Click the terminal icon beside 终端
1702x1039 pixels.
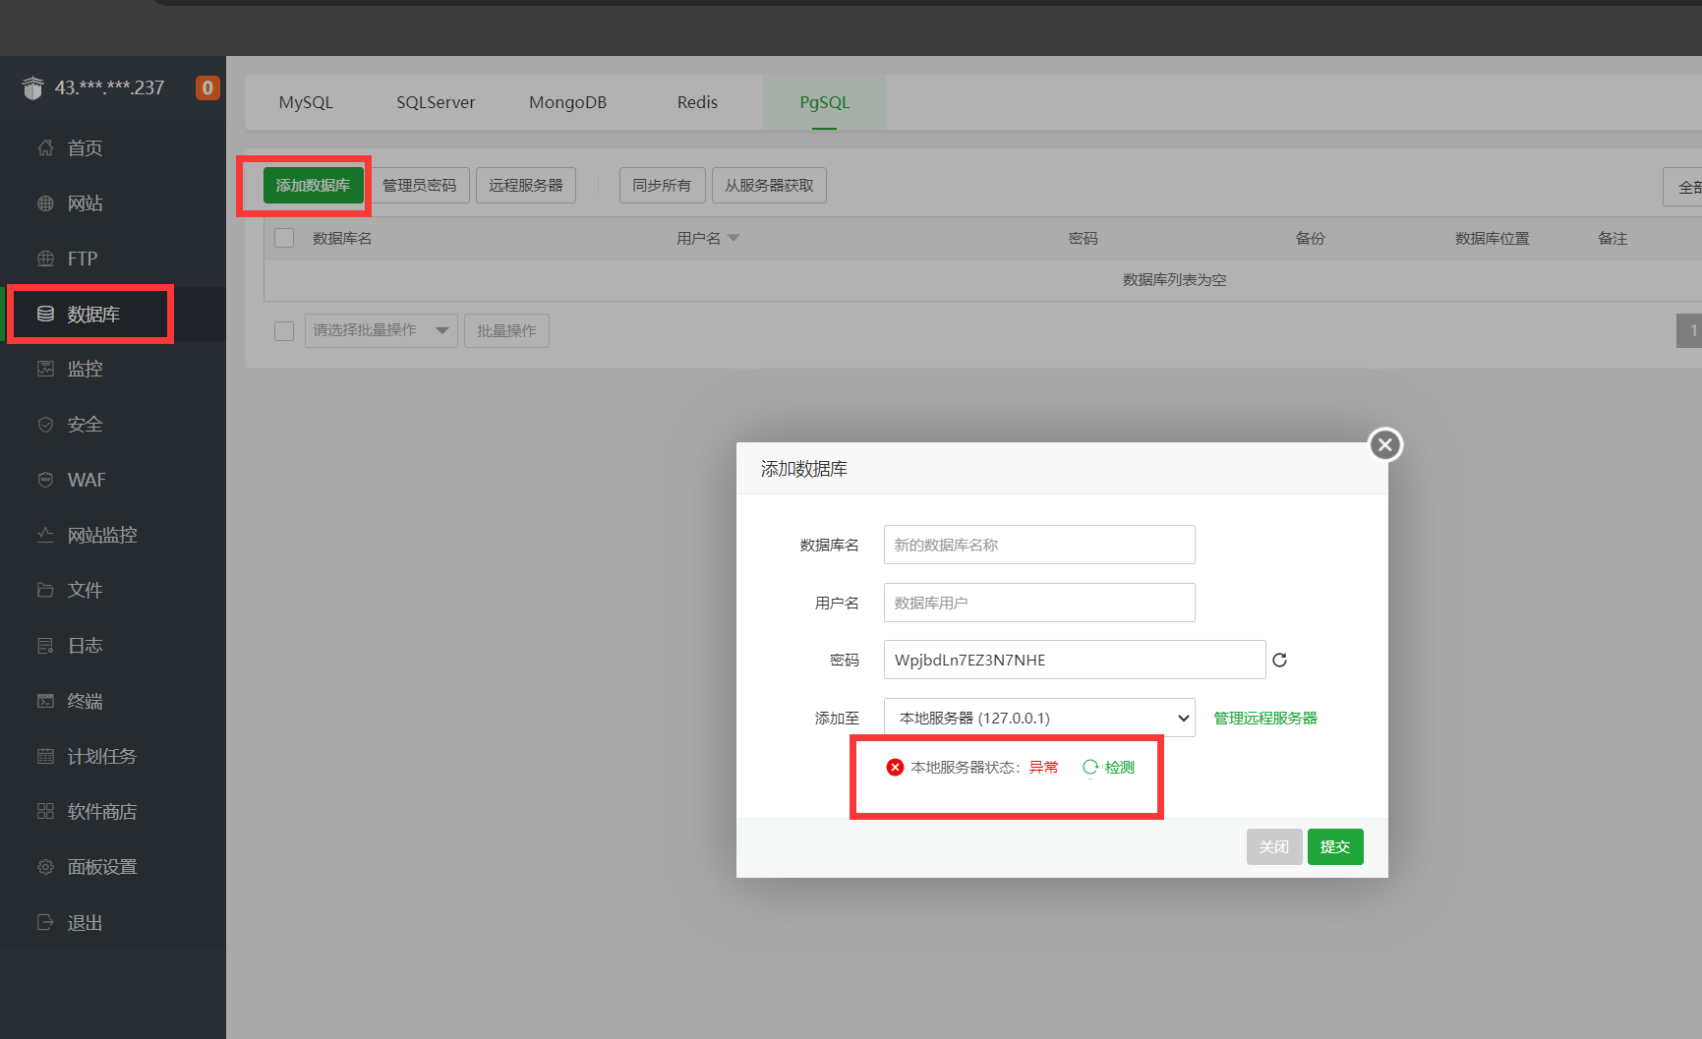pyautogui.click(x=45, y=701)
